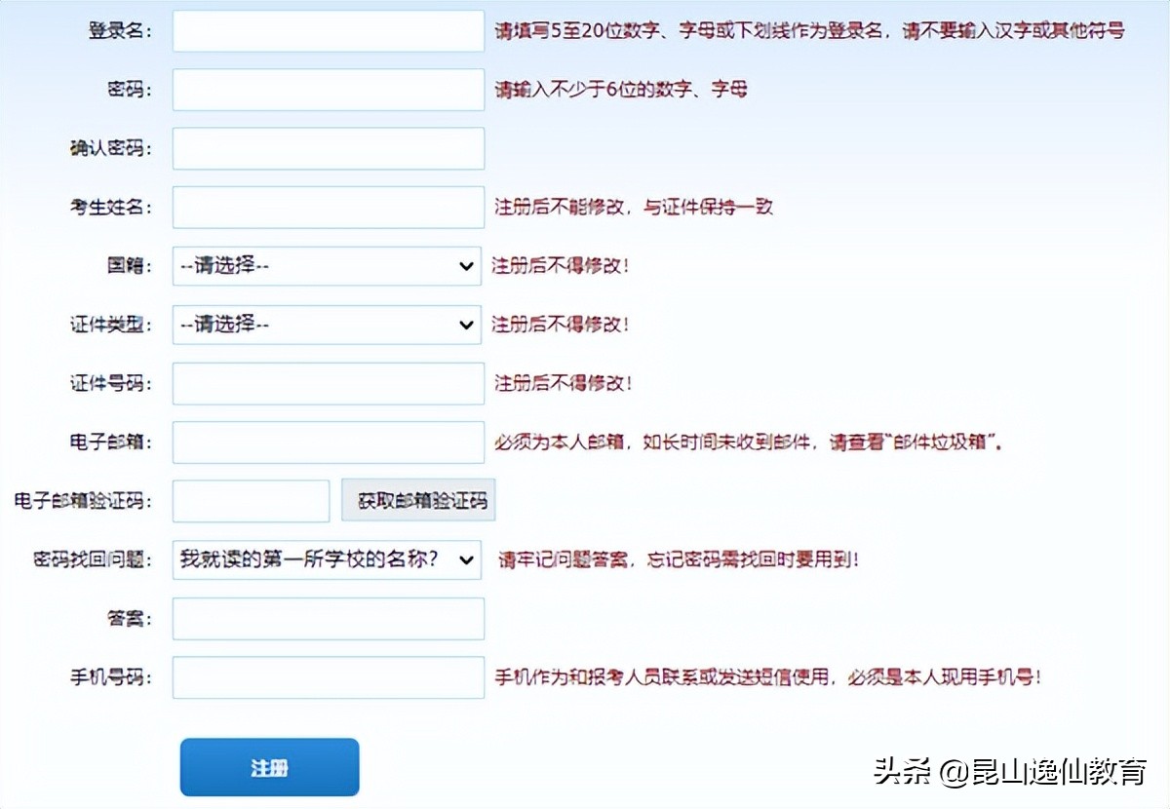Click the 考生姓名 name input field
1170x809 pixels.
click(x=328, y=207)
